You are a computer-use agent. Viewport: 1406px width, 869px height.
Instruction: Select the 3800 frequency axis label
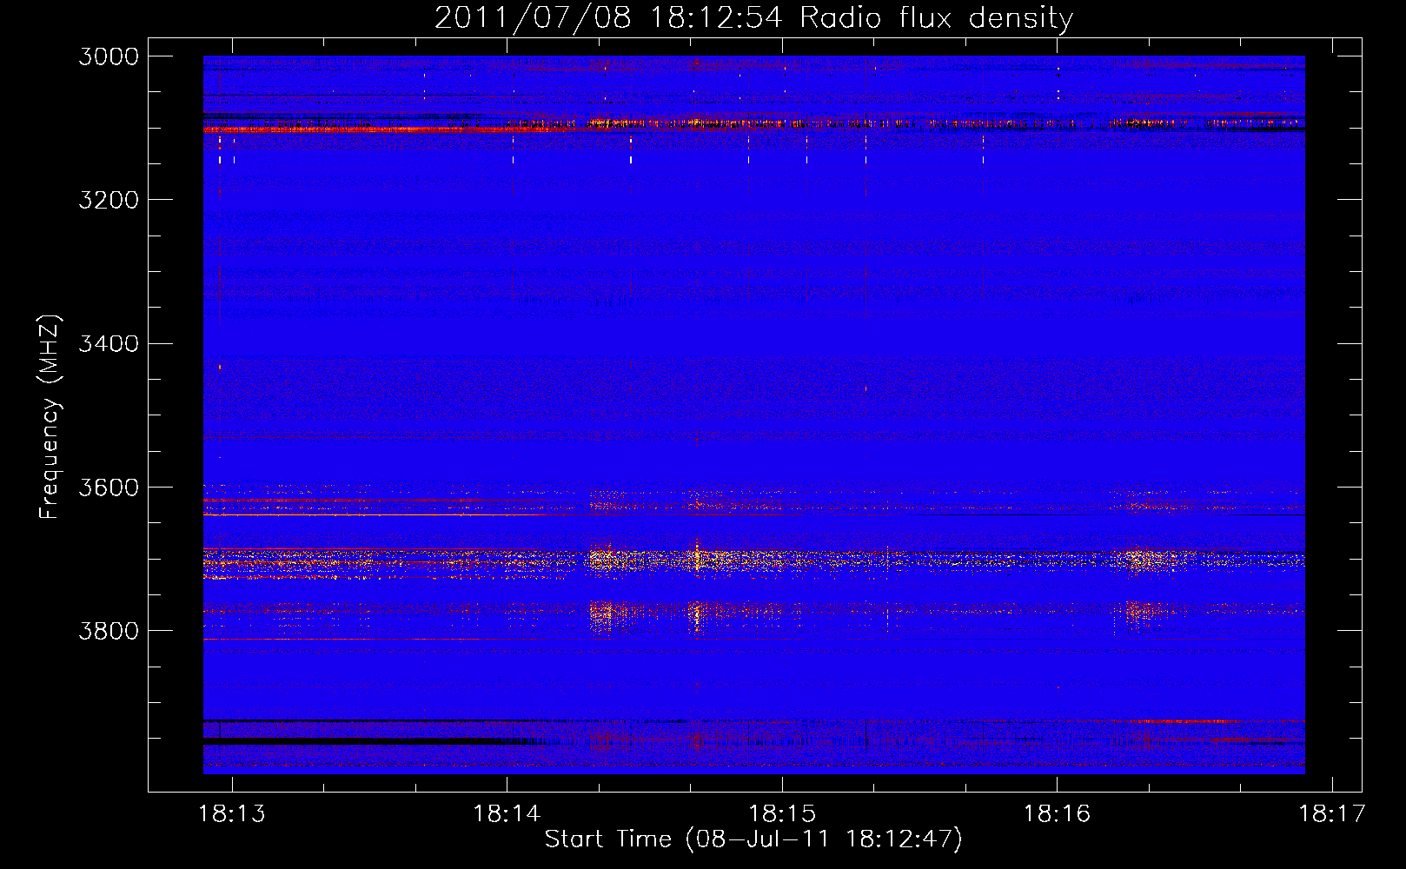click(109, 630)
